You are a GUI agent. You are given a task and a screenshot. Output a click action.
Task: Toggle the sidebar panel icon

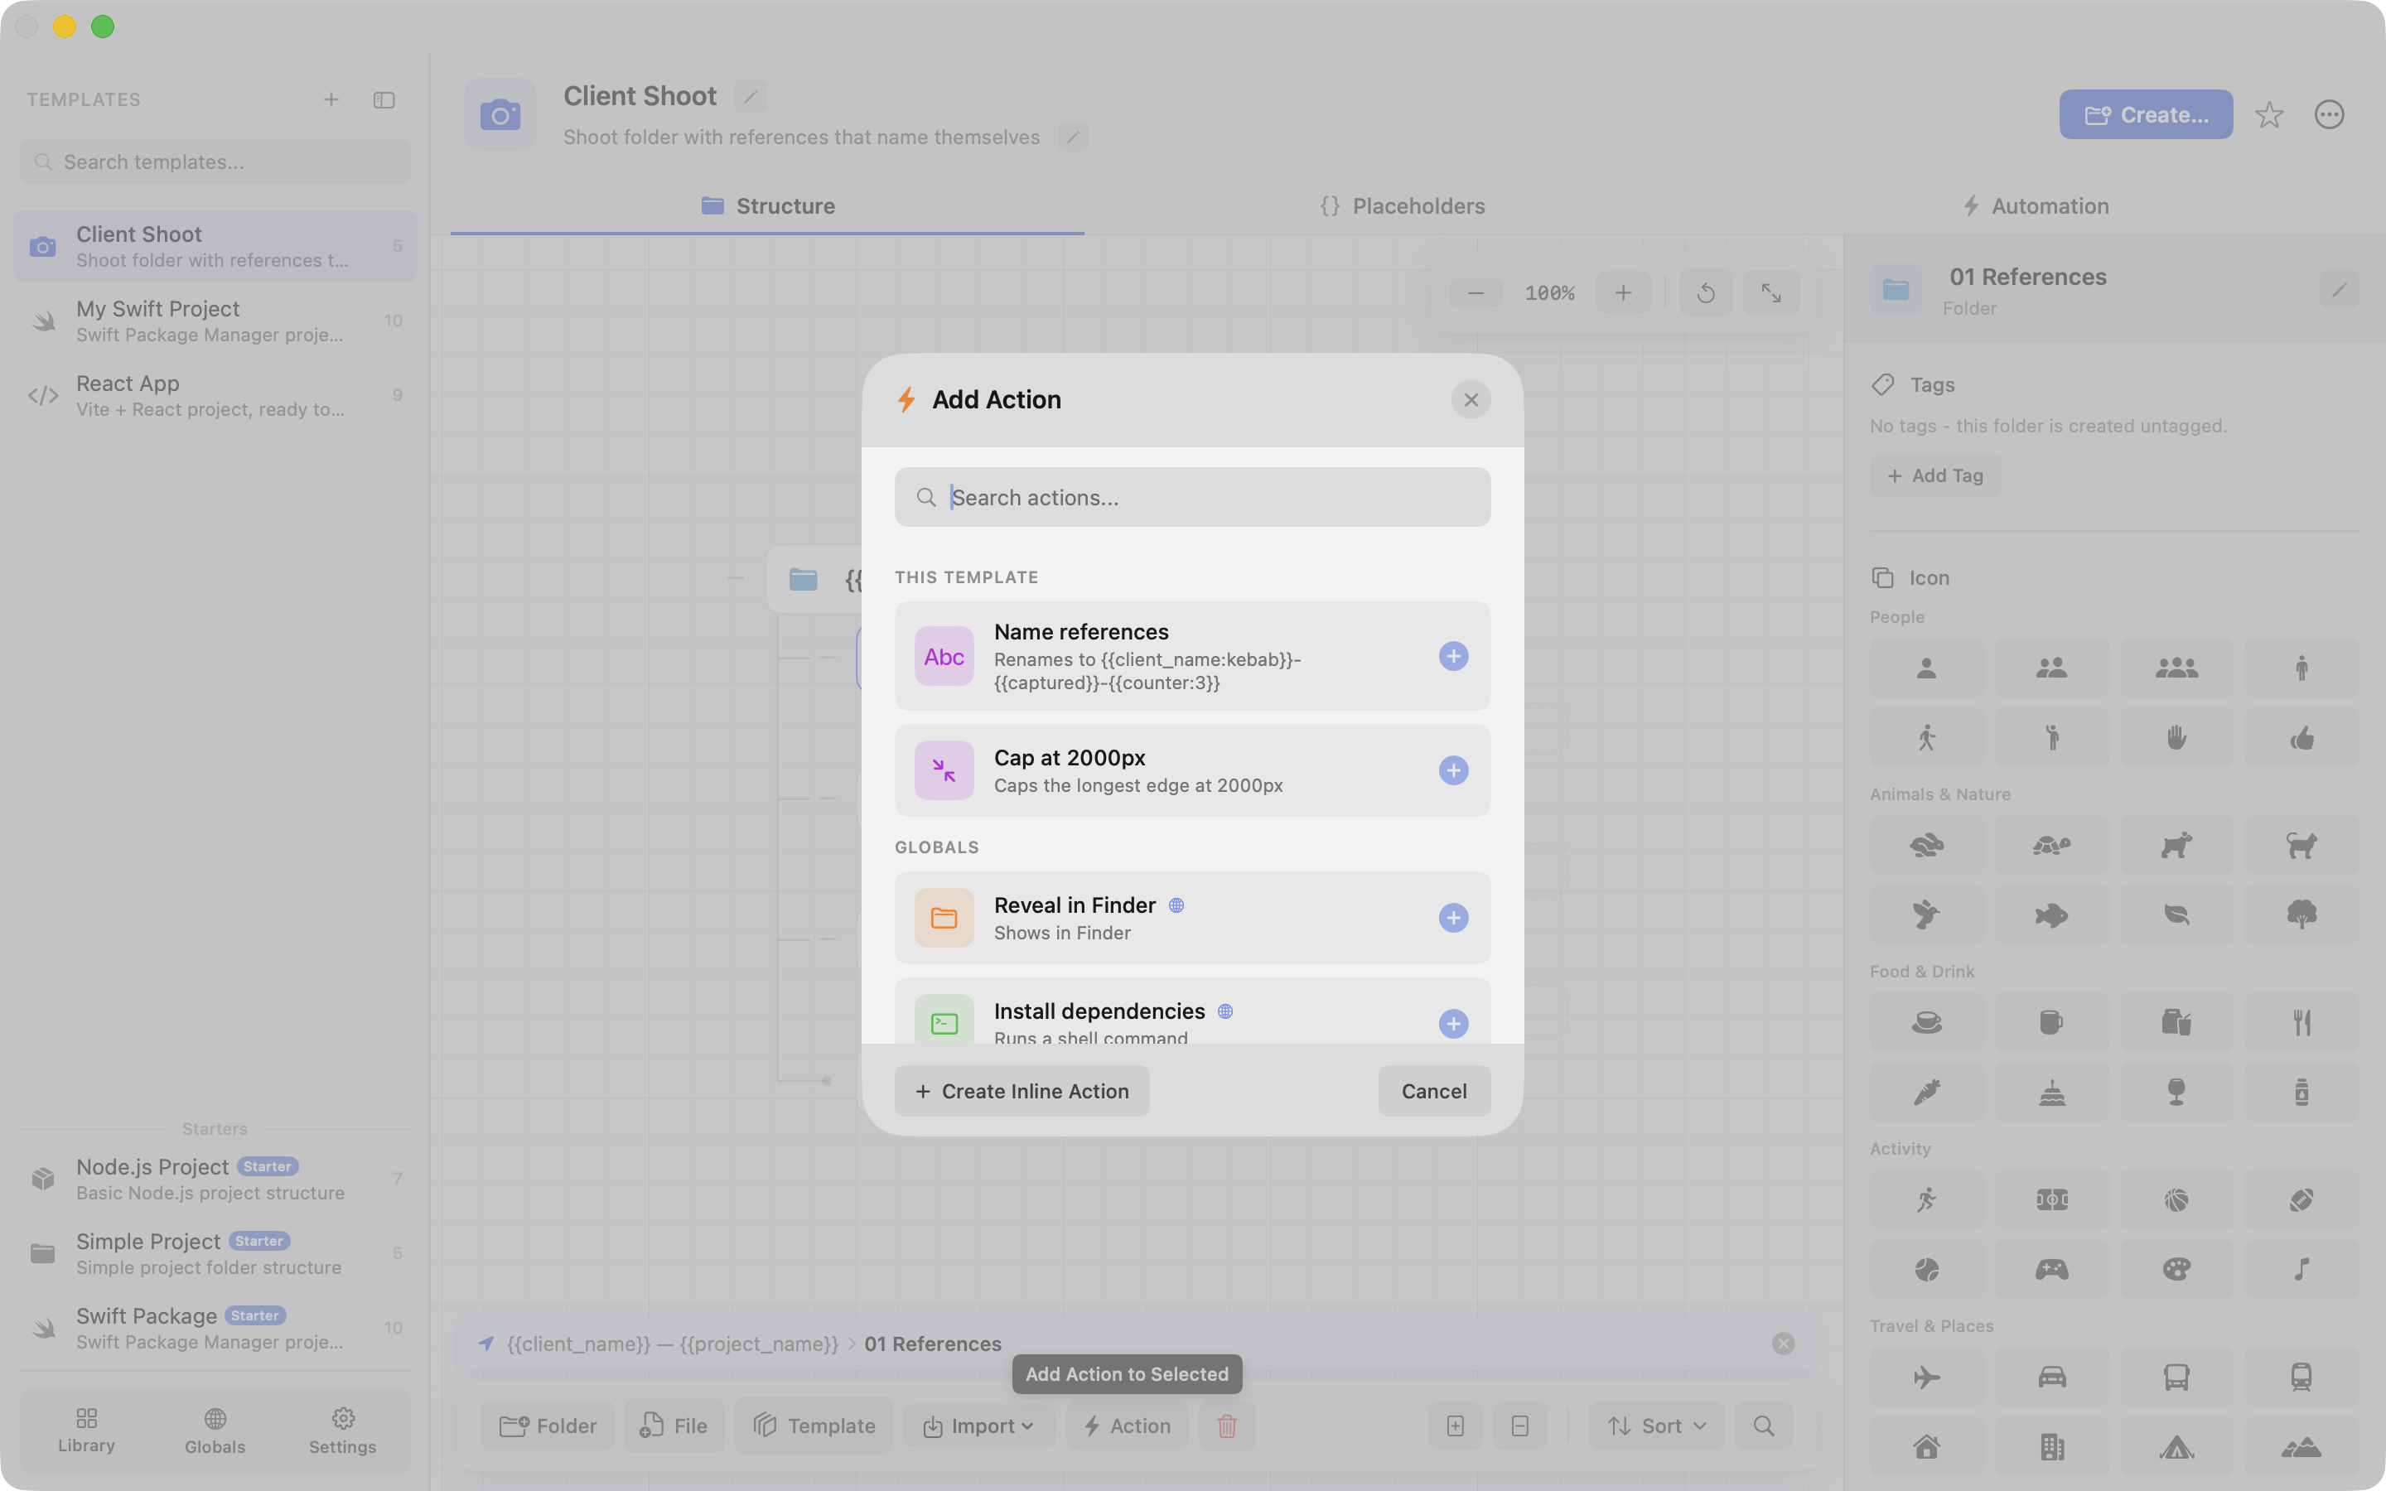384,99
